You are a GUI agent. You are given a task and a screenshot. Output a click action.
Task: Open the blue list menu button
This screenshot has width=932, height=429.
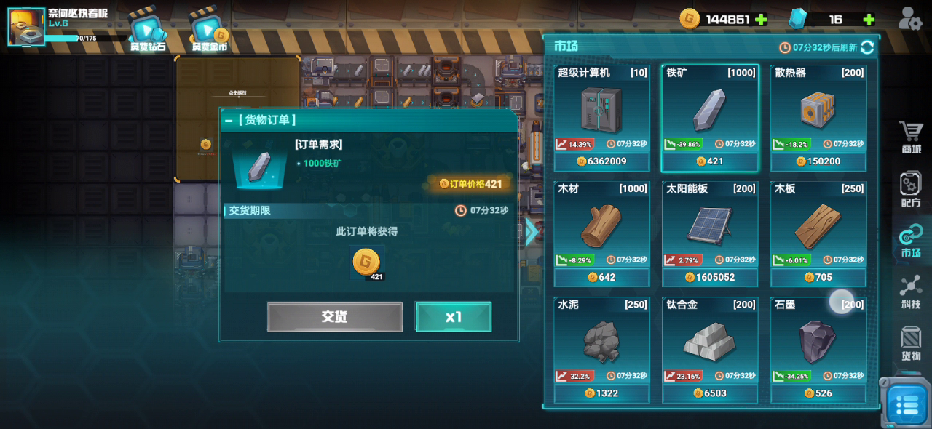click(907, 404)
